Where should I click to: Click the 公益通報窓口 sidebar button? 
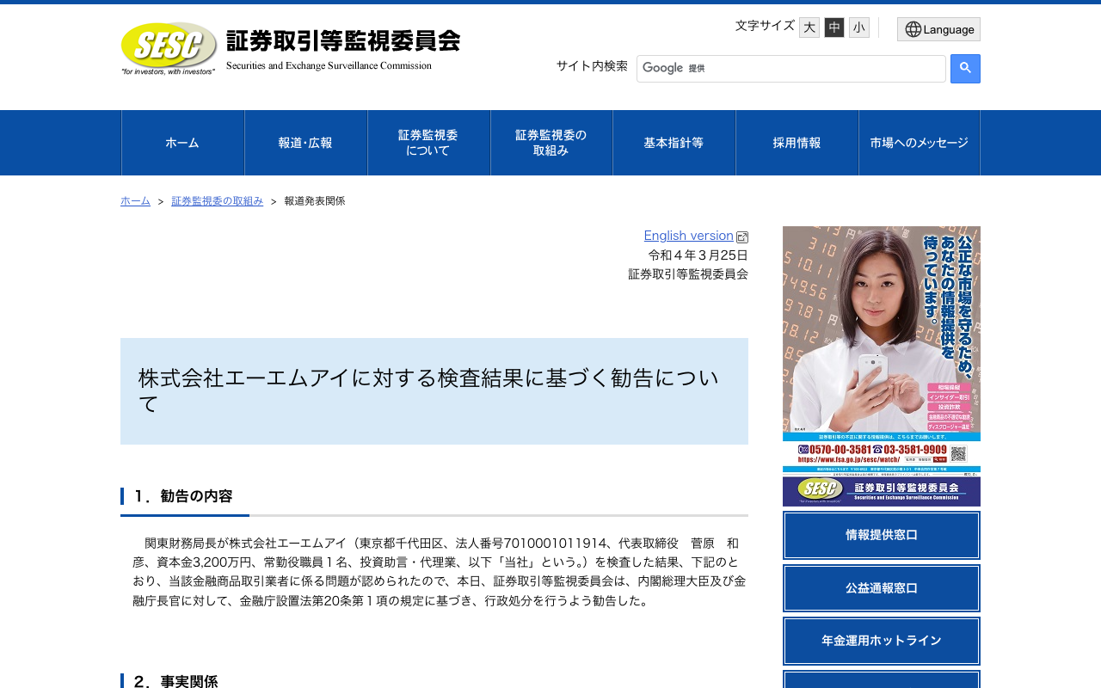click(882, 588)
